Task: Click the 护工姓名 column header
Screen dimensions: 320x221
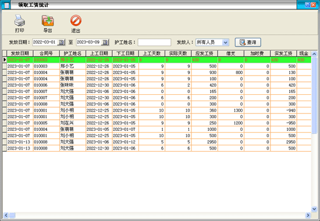Action: [73, 54]
